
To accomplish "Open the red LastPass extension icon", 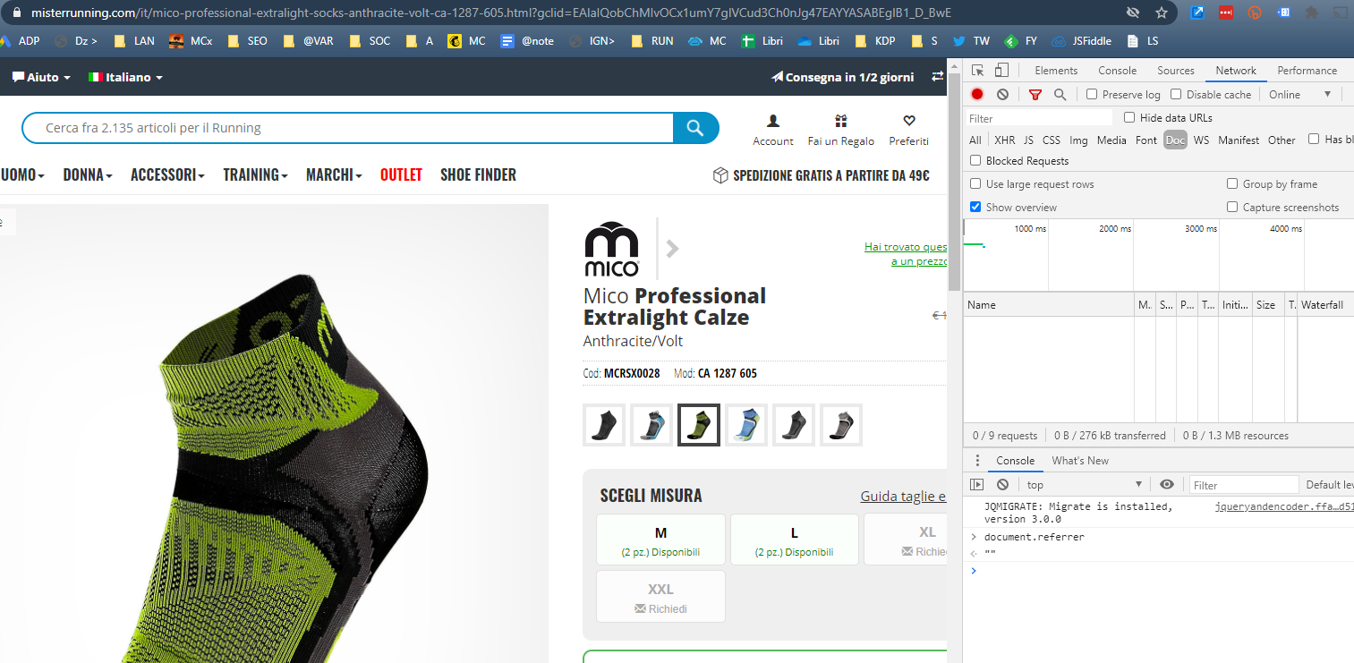I will click(x=1225, y=13).
